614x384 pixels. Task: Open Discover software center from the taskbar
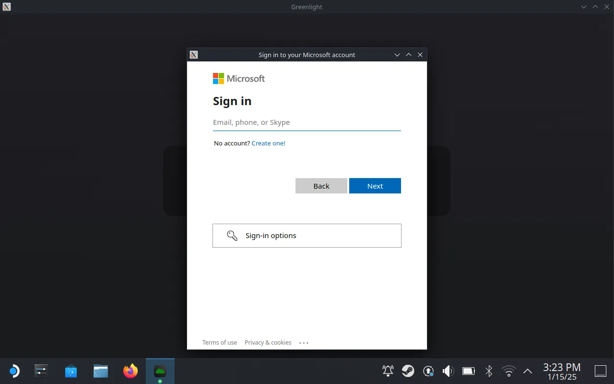[71, 371]
